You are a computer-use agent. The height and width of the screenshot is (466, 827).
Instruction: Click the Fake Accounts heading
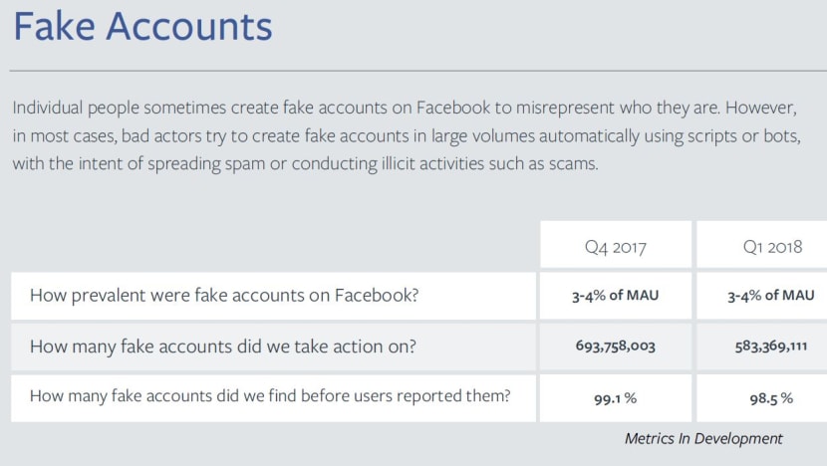coord(142,26)
